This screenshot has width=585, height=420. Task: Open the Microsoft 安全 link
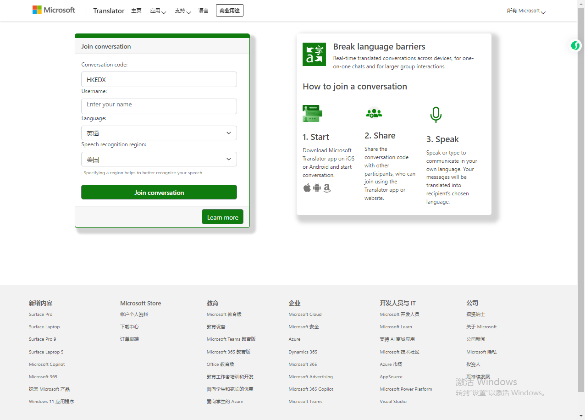click(304, 327)
